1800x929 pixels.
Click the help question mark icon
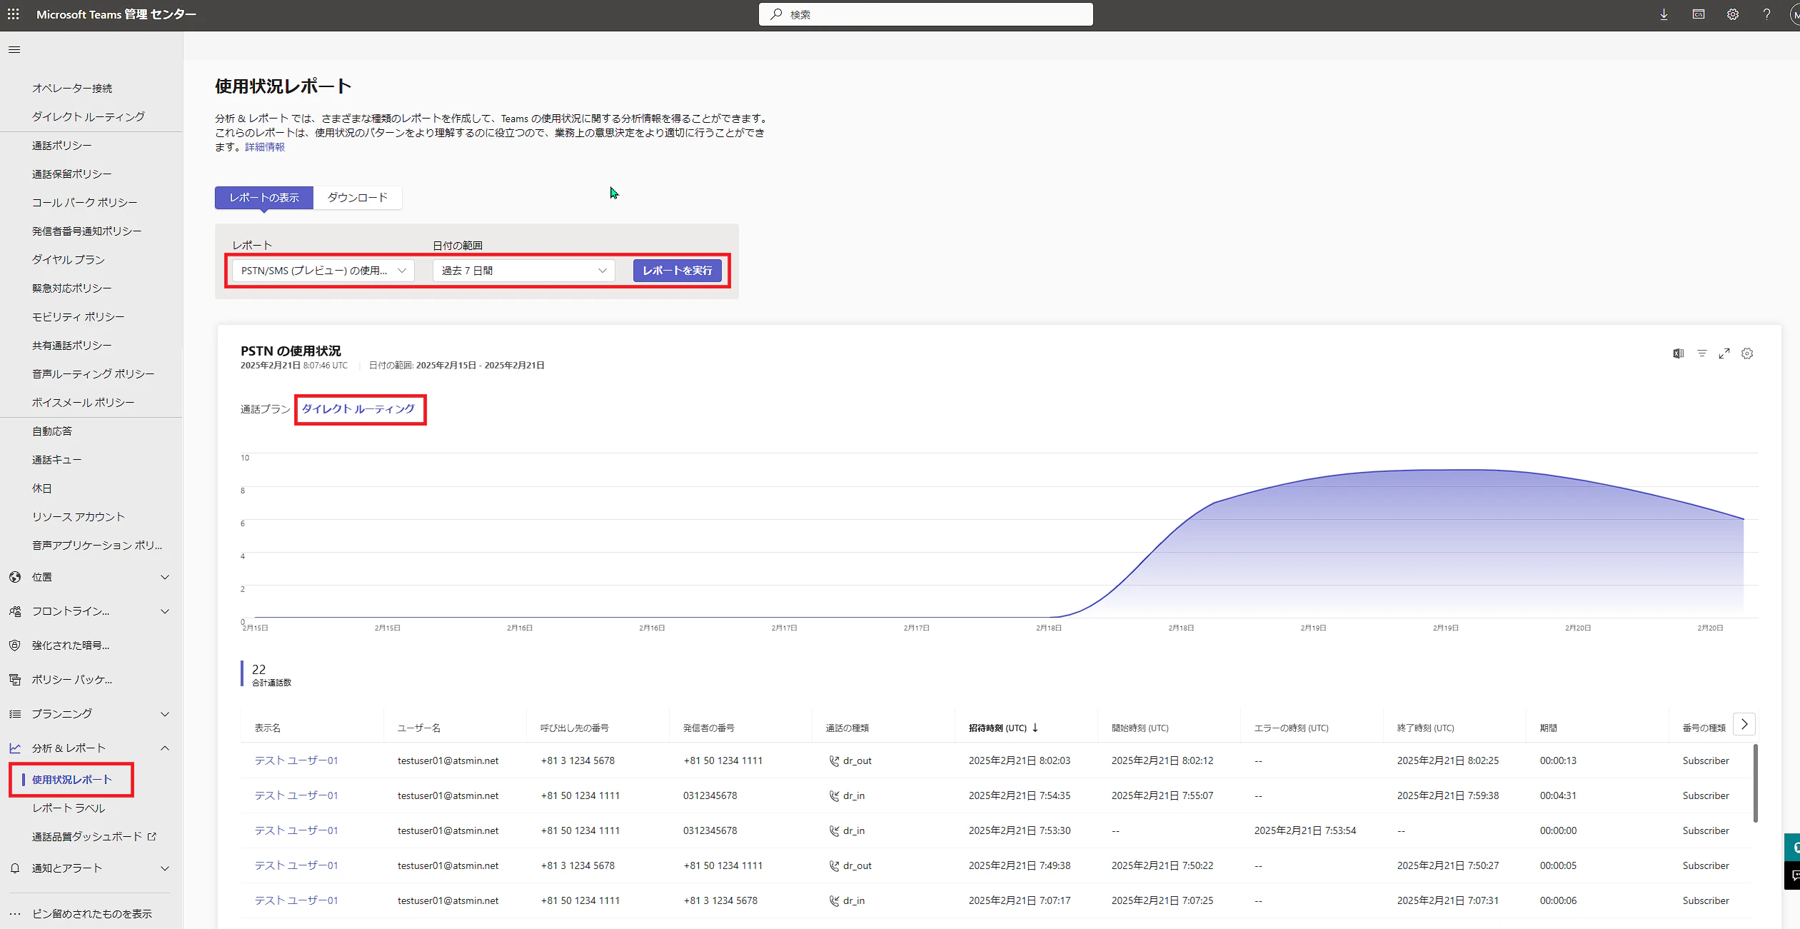click(x=1766, y=14)
